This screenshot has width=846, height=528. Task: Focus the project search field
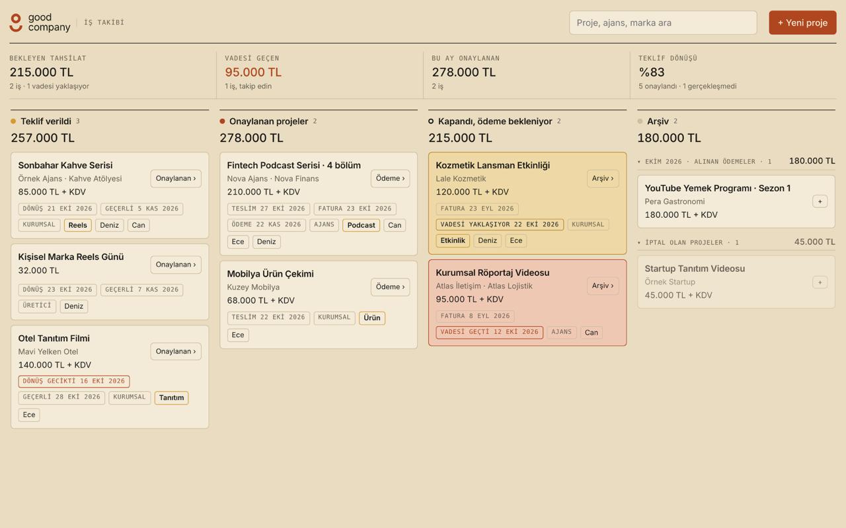point(663,22)
